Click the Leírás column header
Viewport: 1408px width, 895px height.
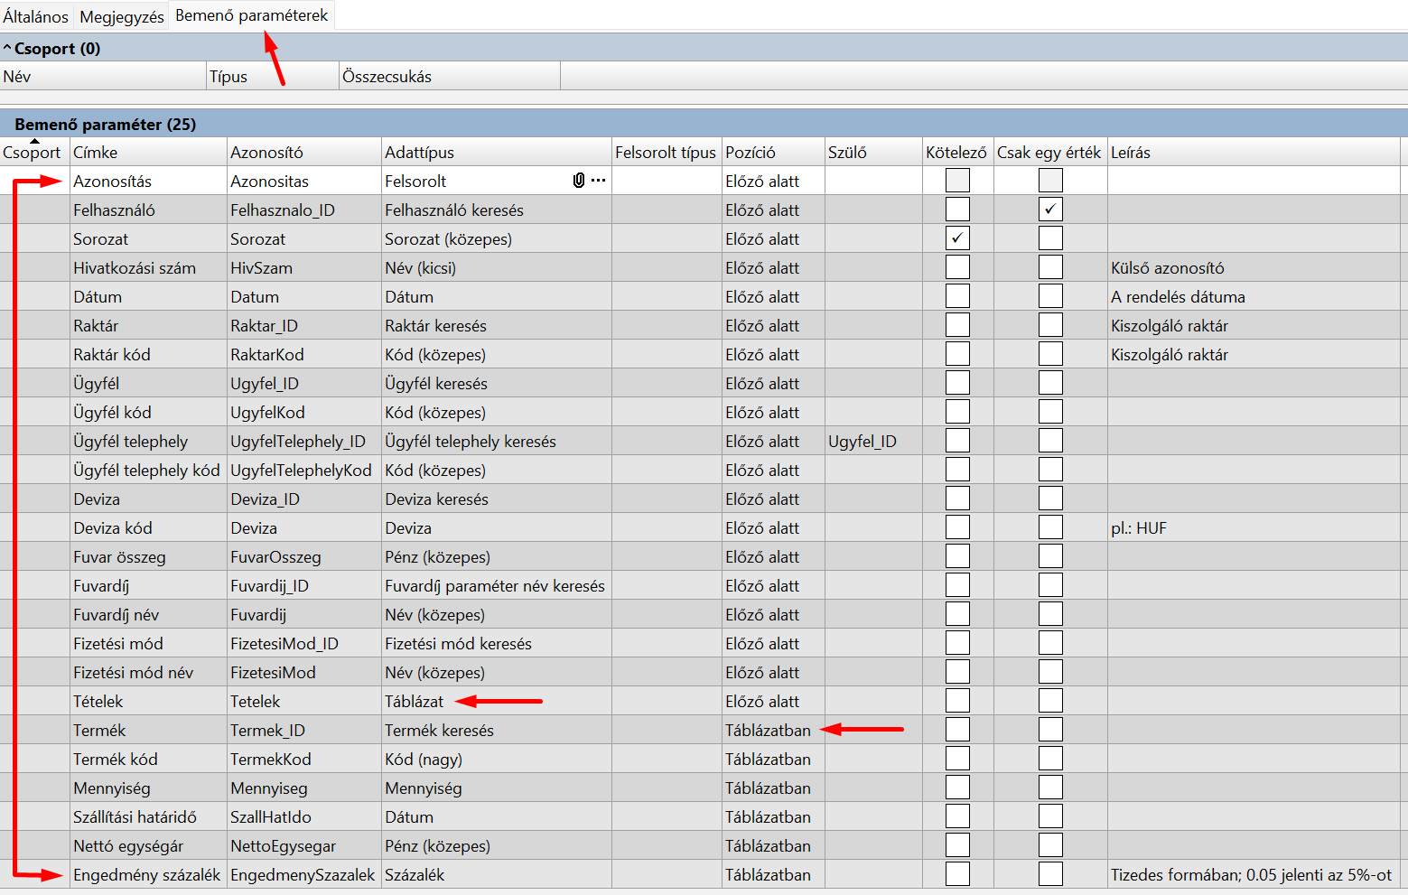pos(1254,152)
